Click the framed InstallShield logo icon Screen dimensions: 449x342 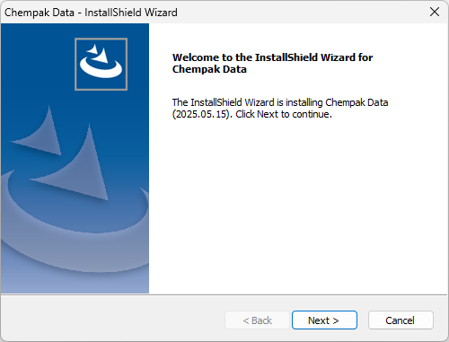(101, 64)
